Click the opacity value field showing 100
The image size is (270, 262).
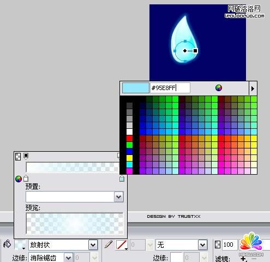[x=230, y=245]
